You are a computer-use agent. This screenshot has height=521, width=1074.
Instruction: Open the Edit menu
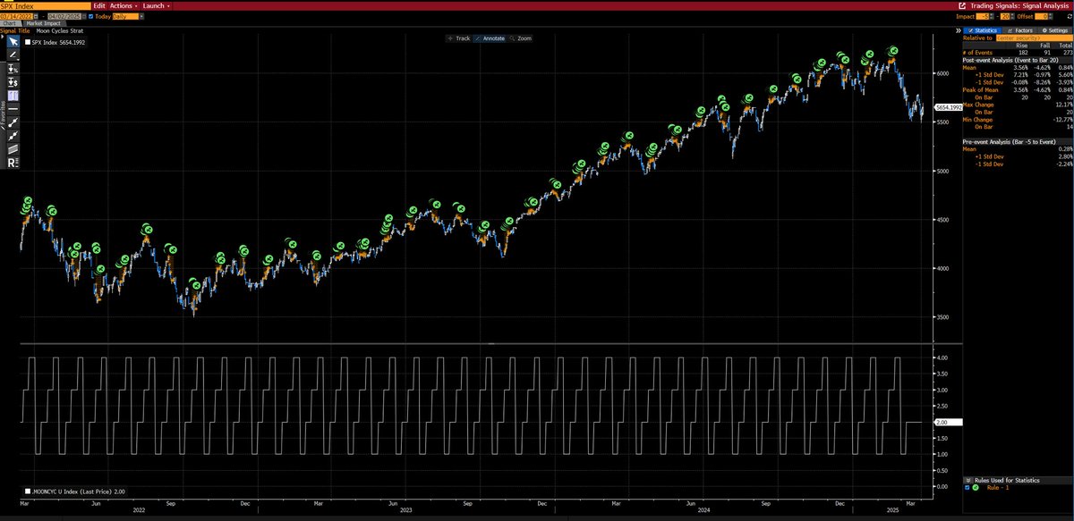(98, 5)
